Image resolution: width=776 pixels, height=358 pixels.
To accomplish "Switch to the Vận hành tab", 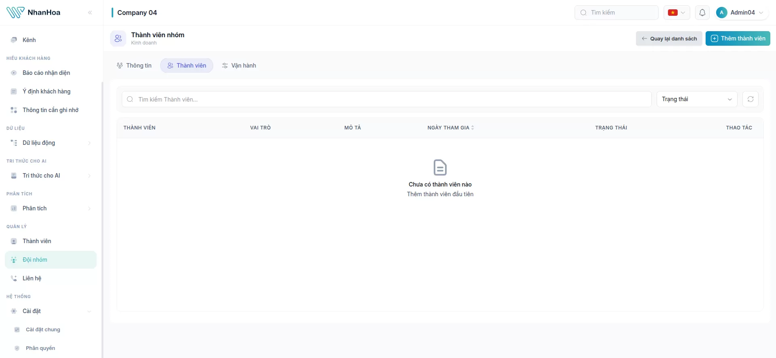I will pos(239,66).
